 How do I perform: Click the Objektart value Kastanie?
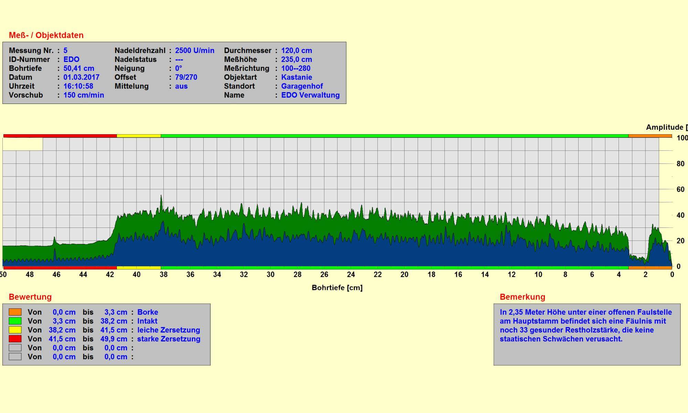pyautogui.click(x=297, y=77)
